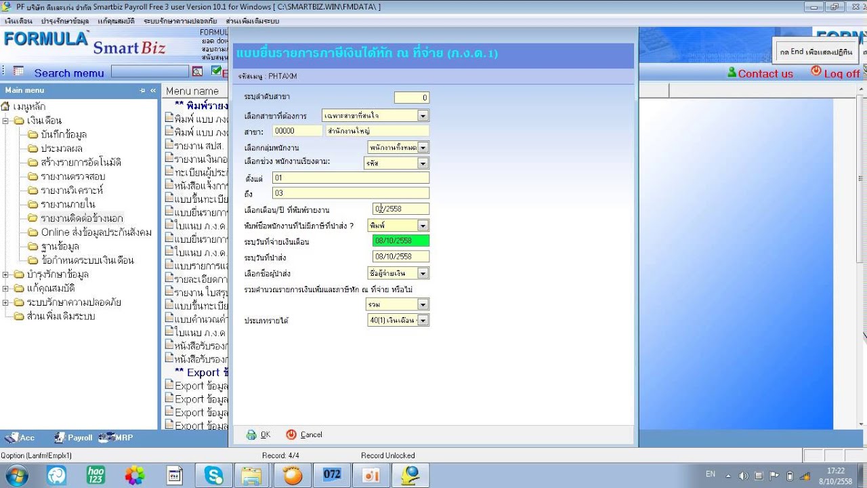The image size is (867, 488).
Task: Click the green ระบุวันที่จ่ายเงินเดือน date field
Action: click(x=401, y=241)
